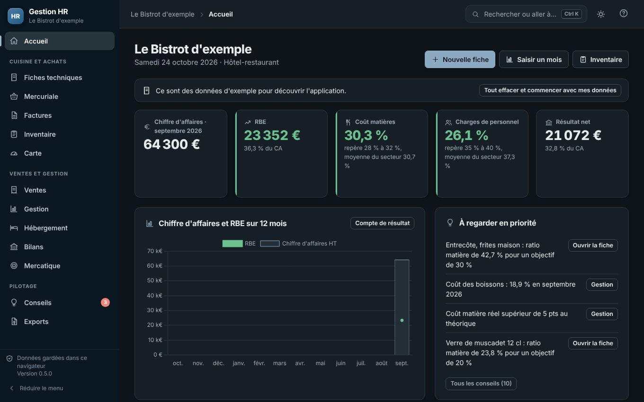This screenshot has height=402, width=644.
Task: Click the Ventes receipt icon
Action: pos(14,190)
